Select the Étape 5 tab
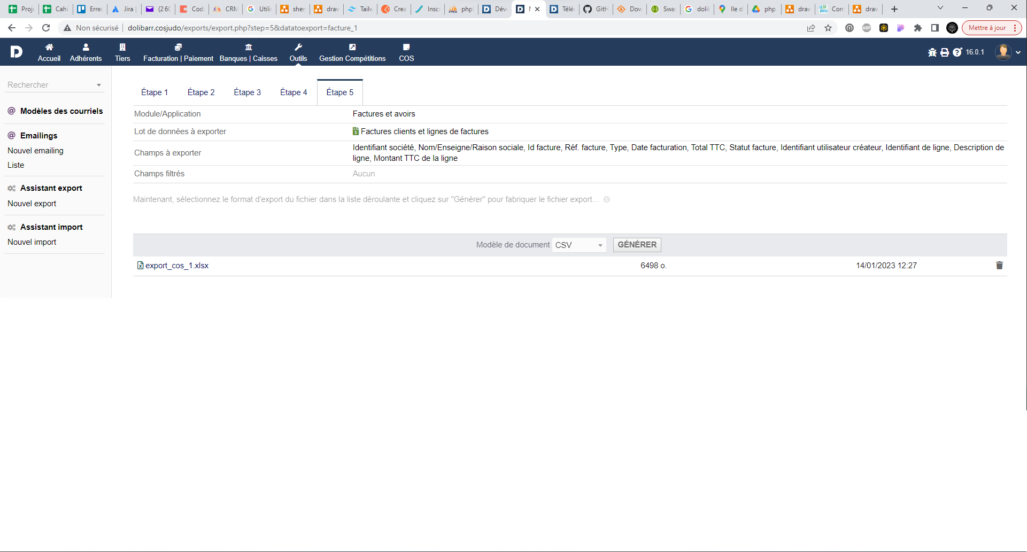 340,92
